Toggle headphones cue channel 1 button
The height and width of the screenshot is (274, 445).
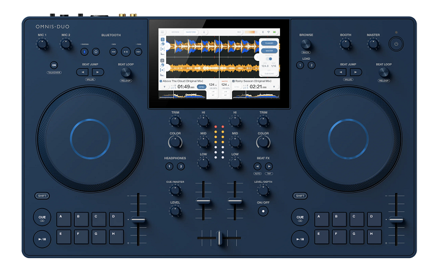[169, 167]
